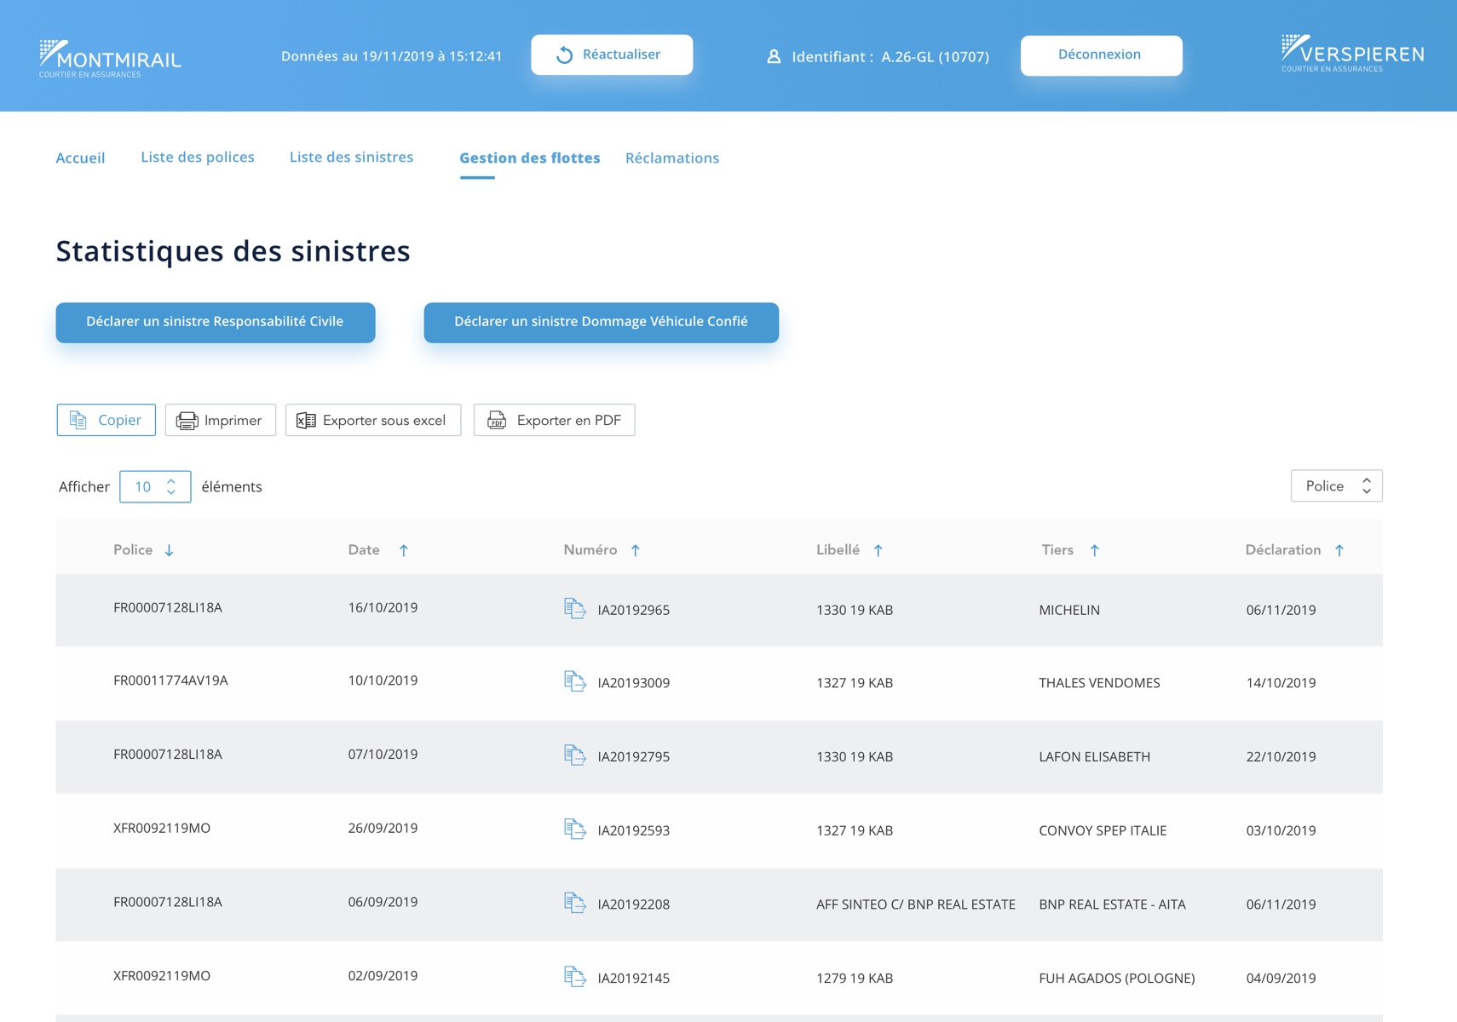Click Déclaration column header

(x=1283, y=549)
